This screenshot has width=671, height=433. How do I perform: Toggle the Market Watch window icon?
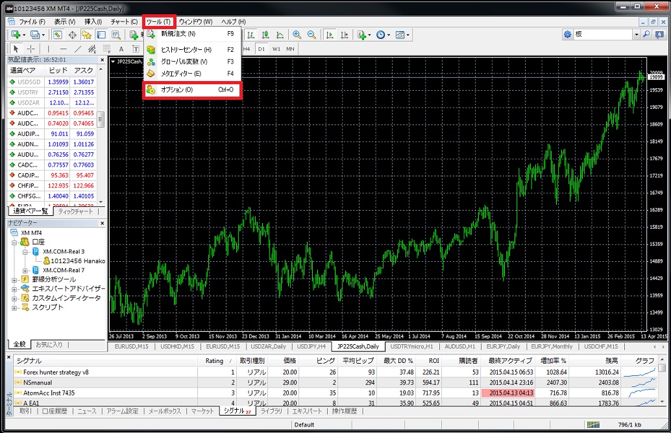coord(58,34)
